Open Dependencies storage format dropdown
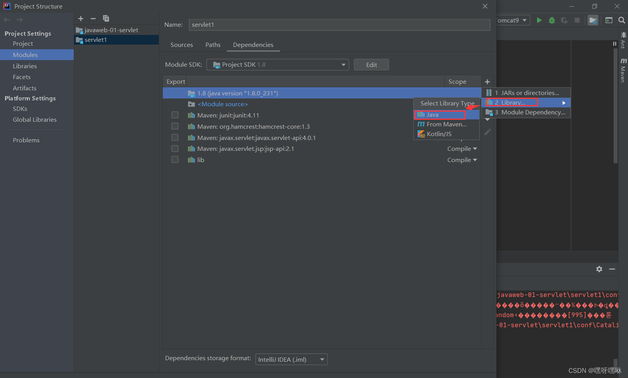This screenshot has height=378, width=628. coord(292,359)
